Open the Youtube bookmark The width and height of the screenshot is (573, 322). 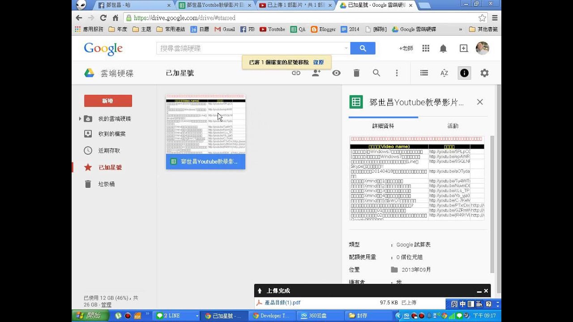coord(272,29)
